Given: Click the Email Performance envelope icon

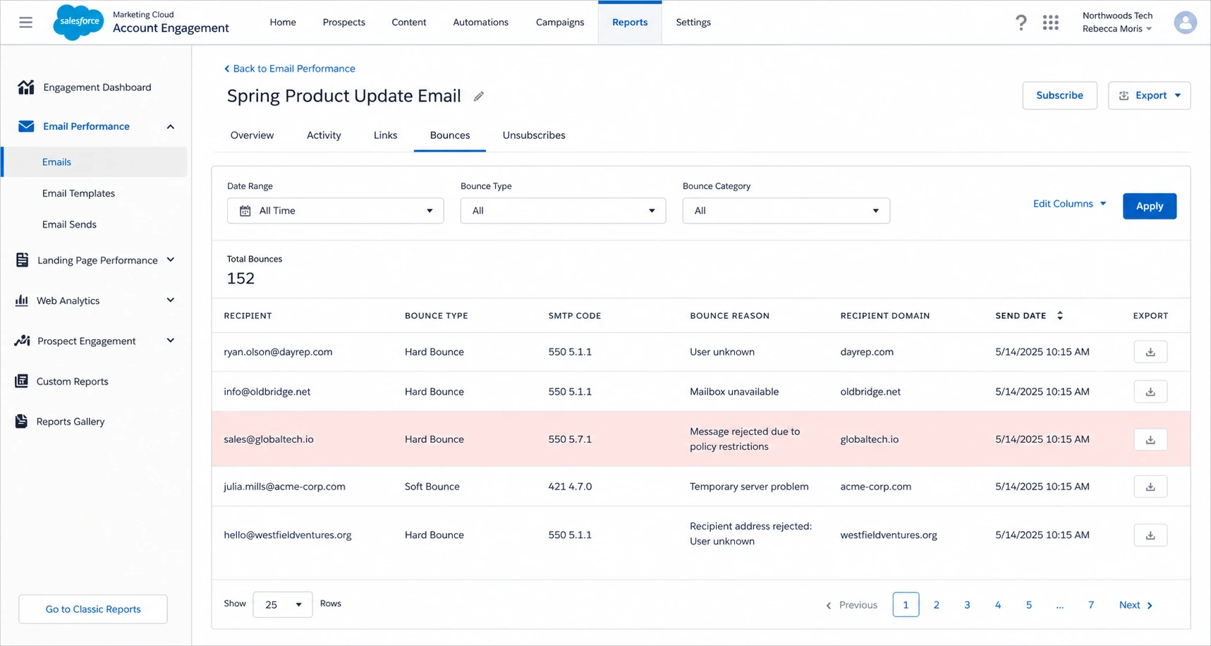Looking at the screenshot, I should 26,126.
